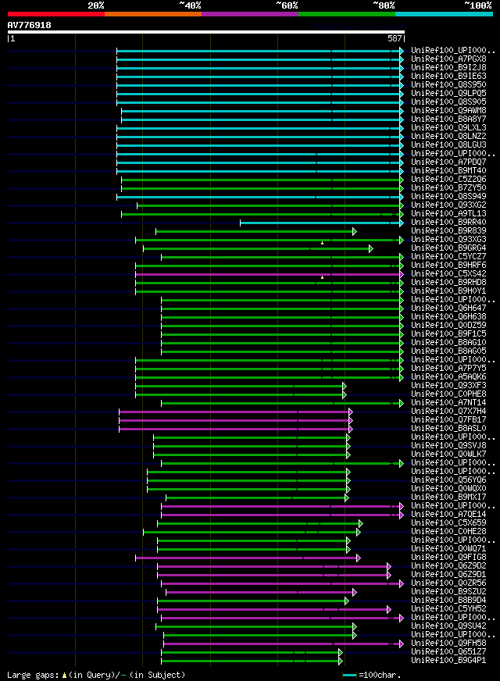Image resolution: width=500 pixels, height=681 pixels.
Task: Click hit label UniRef100_B8ASL0
Action: click(448, 428)
